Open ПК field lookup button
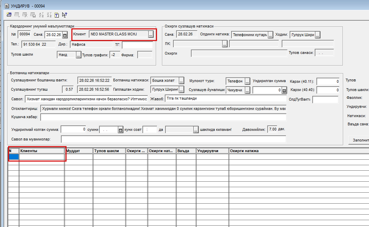Viewport: 369px width, 227px height. (x=225, y=44)
